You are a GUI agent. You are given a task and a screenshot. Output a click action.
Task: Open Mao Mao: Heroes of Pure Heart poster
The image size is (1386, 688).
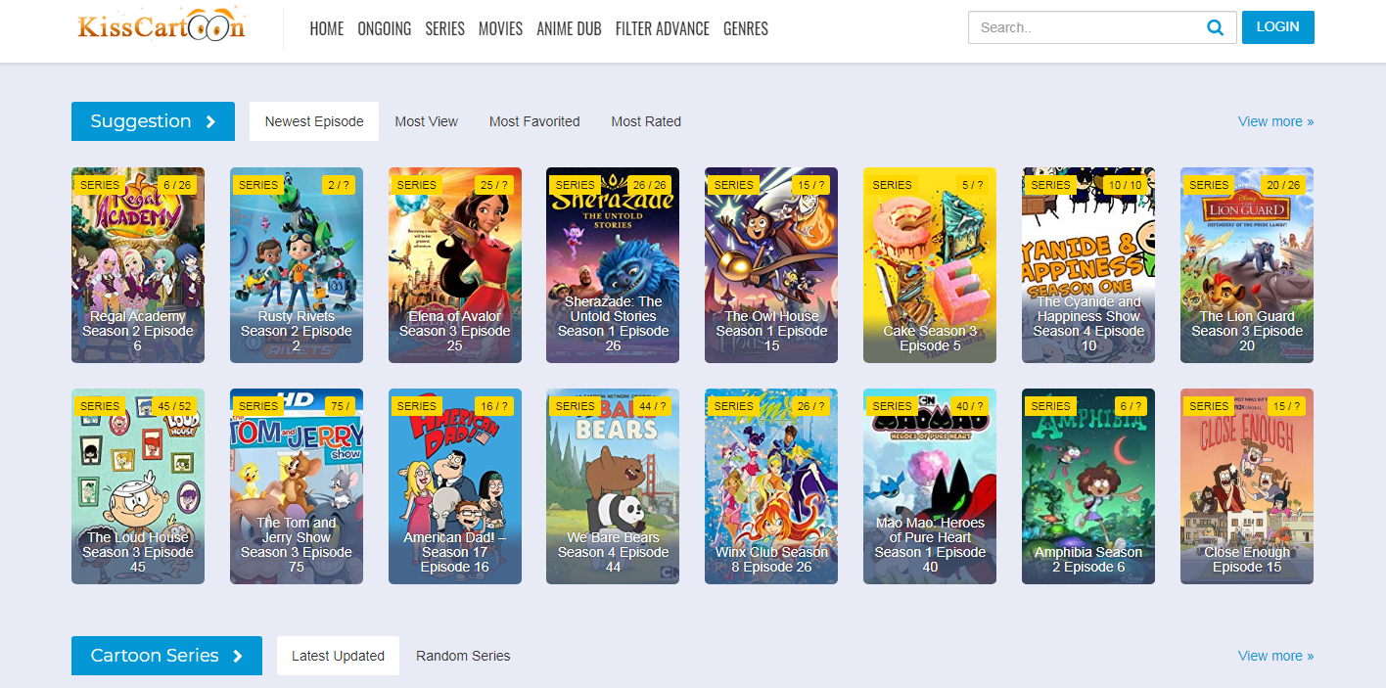[930, 486]
